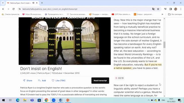Viewport: 184px width, 103px height.
Task: Open the Список тренингов bookmark
Action: click(11, 14)
